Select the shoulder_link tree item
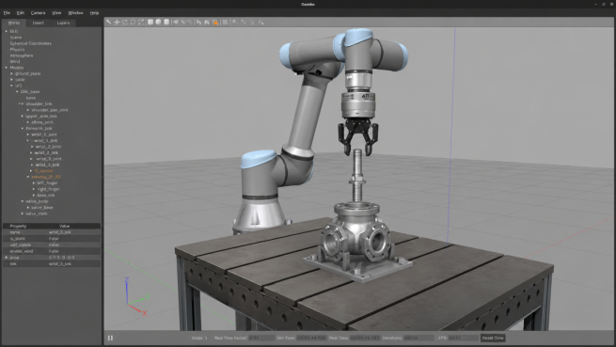The width and height of the screenshot is (616, 347). click(39, 103)
